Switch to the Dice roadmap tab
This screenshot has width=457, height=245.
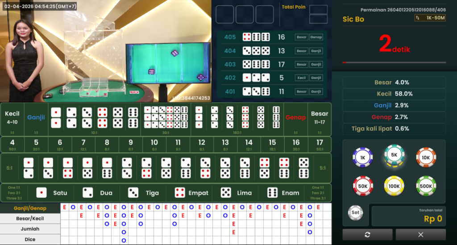[x=30, y=239]
